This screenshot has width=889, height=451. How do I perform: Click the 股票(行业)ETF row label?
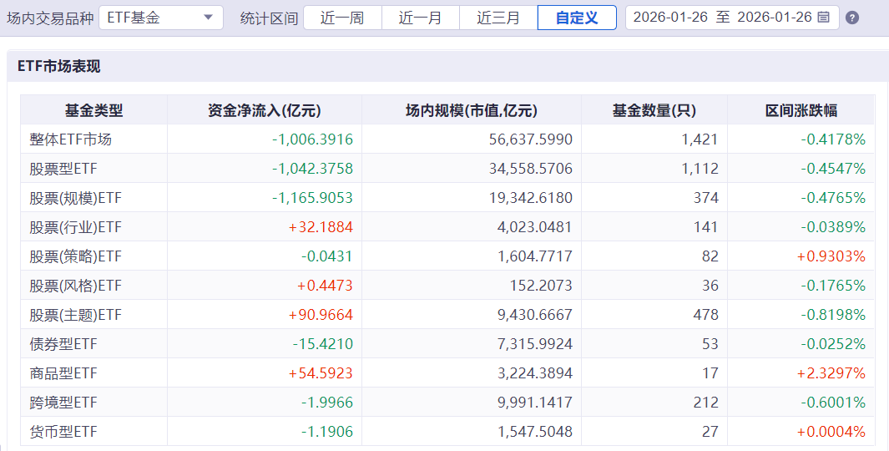tap(75, 227)
